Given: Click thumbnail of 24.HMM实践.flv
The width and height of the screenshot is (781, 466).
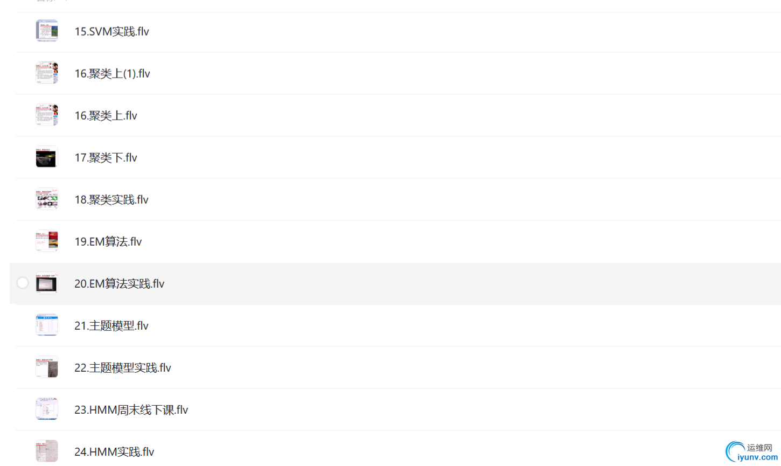Looking at the screenshot, I should 47,451.
